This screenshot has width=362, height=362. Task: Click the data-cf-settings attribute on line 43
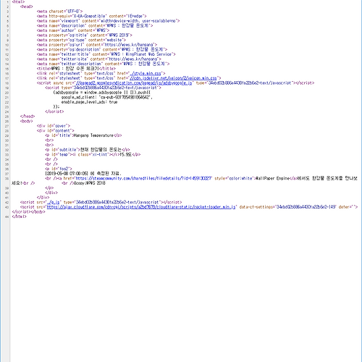click(x=287, y=207)
